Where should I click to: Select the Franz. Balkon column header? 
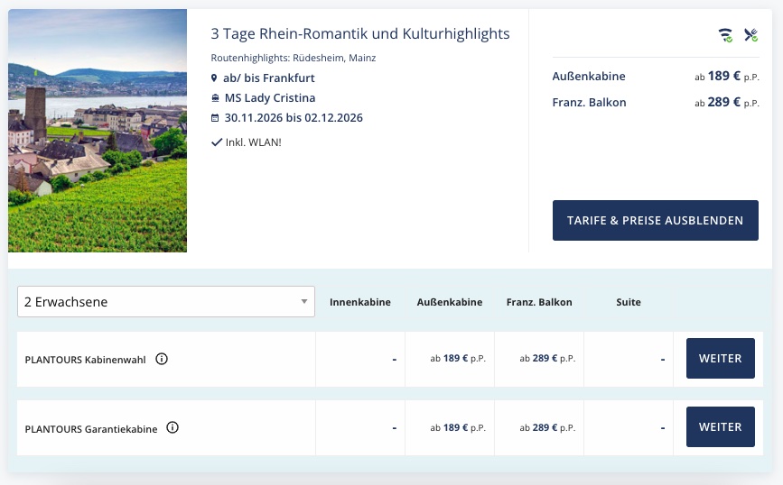[539, 302]
